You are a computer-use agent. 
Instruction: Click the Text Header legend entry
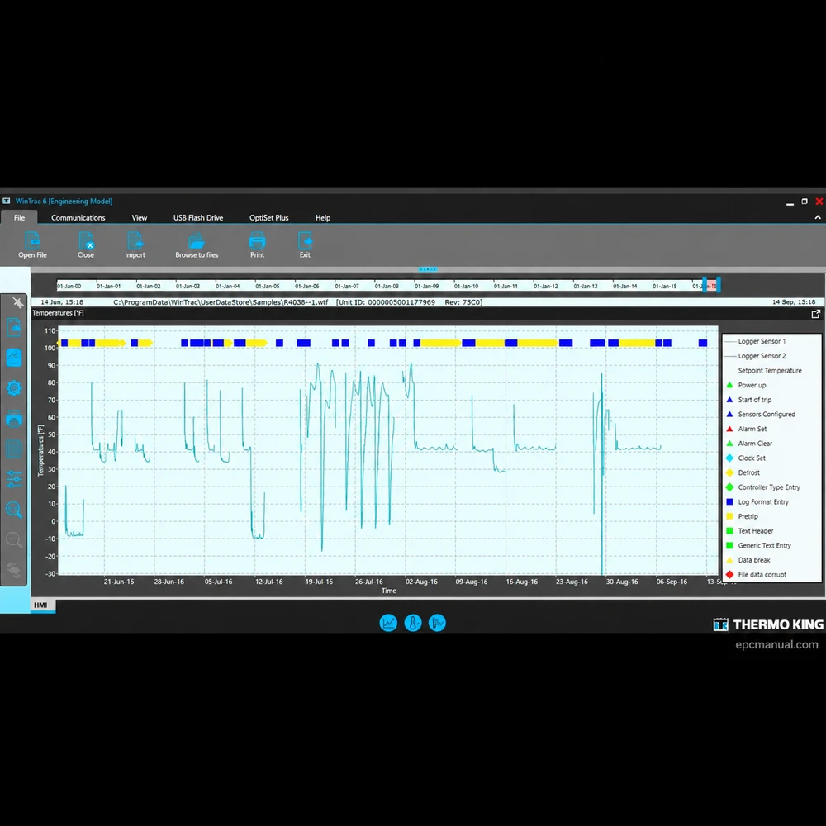pyautogui.click(x=750, y=531)
